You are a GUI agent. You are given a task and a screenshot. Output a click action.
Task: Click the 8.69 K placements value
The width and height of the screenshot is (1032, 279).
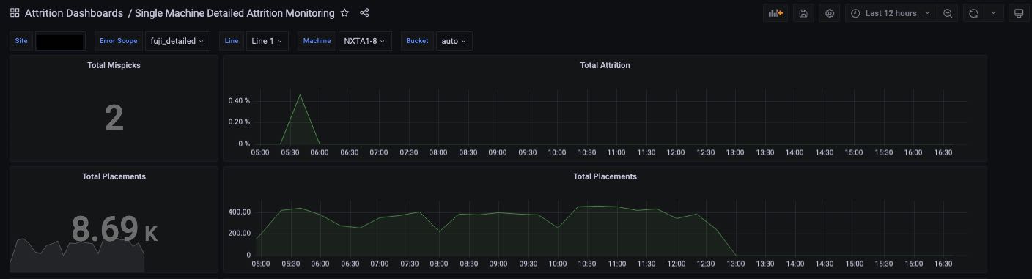click(114, 229)
